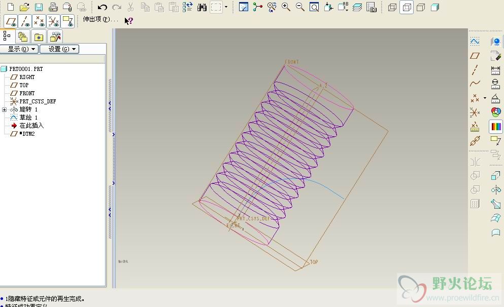
Task: Select the 草绘 1 sketch feature
Action: click(28, 118)
